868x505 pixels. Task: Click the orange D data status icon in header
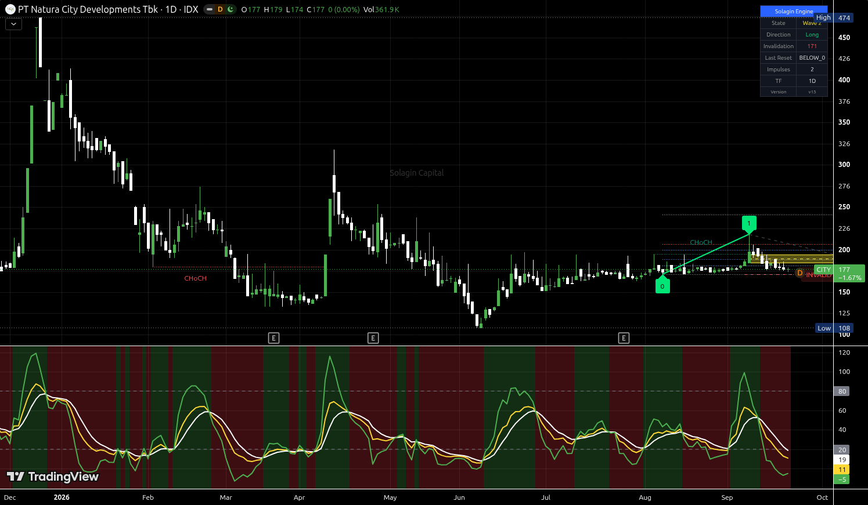click(x=220, y=9)
